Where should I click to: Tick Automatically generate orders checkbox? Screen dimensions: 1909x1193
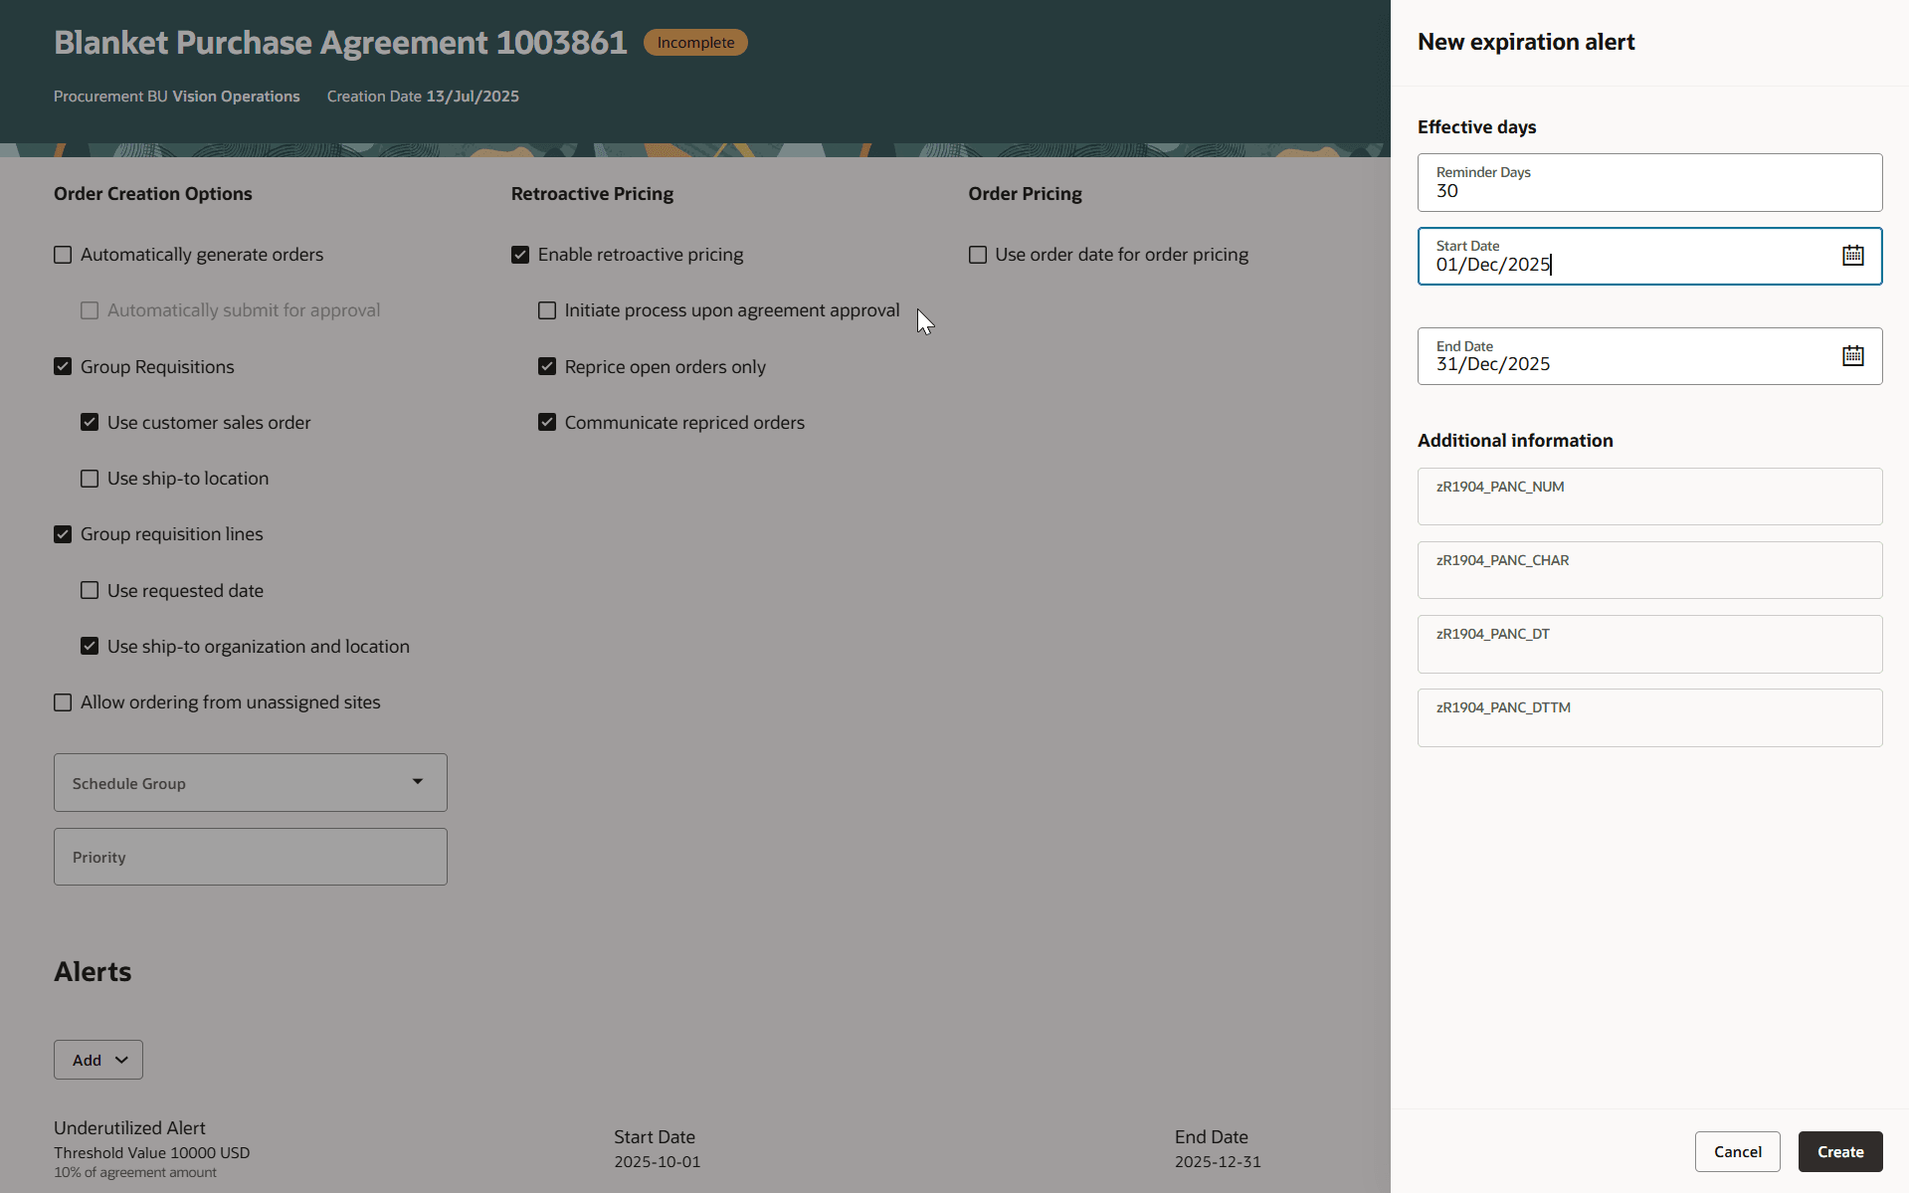pos(63,255)
